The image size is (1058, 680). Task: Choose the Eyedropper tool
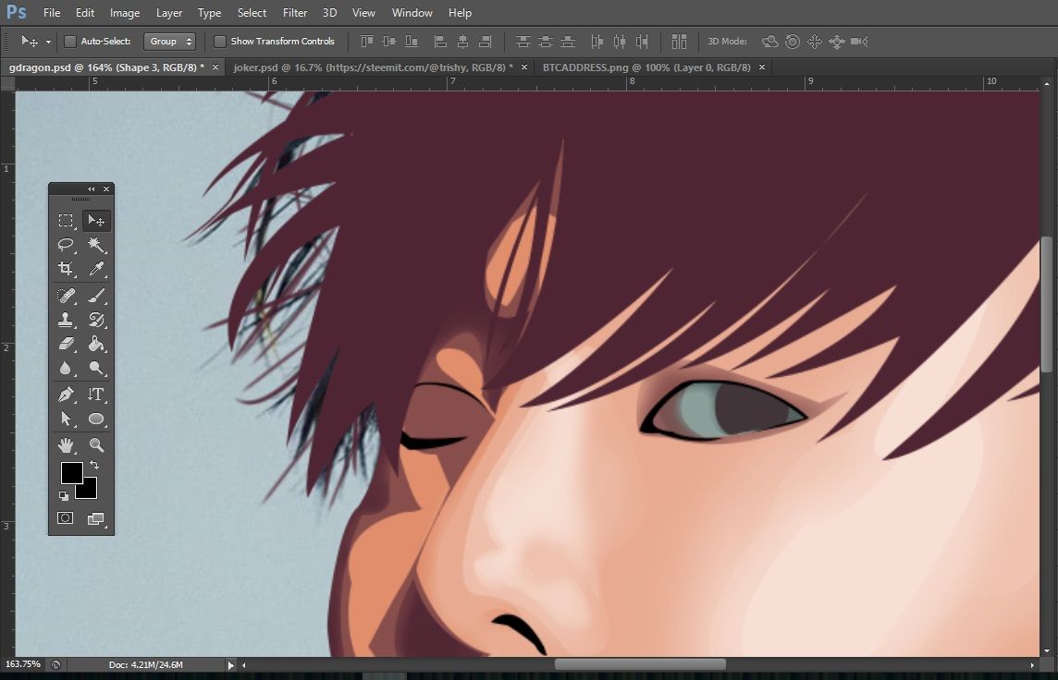(x=95, y=269)
